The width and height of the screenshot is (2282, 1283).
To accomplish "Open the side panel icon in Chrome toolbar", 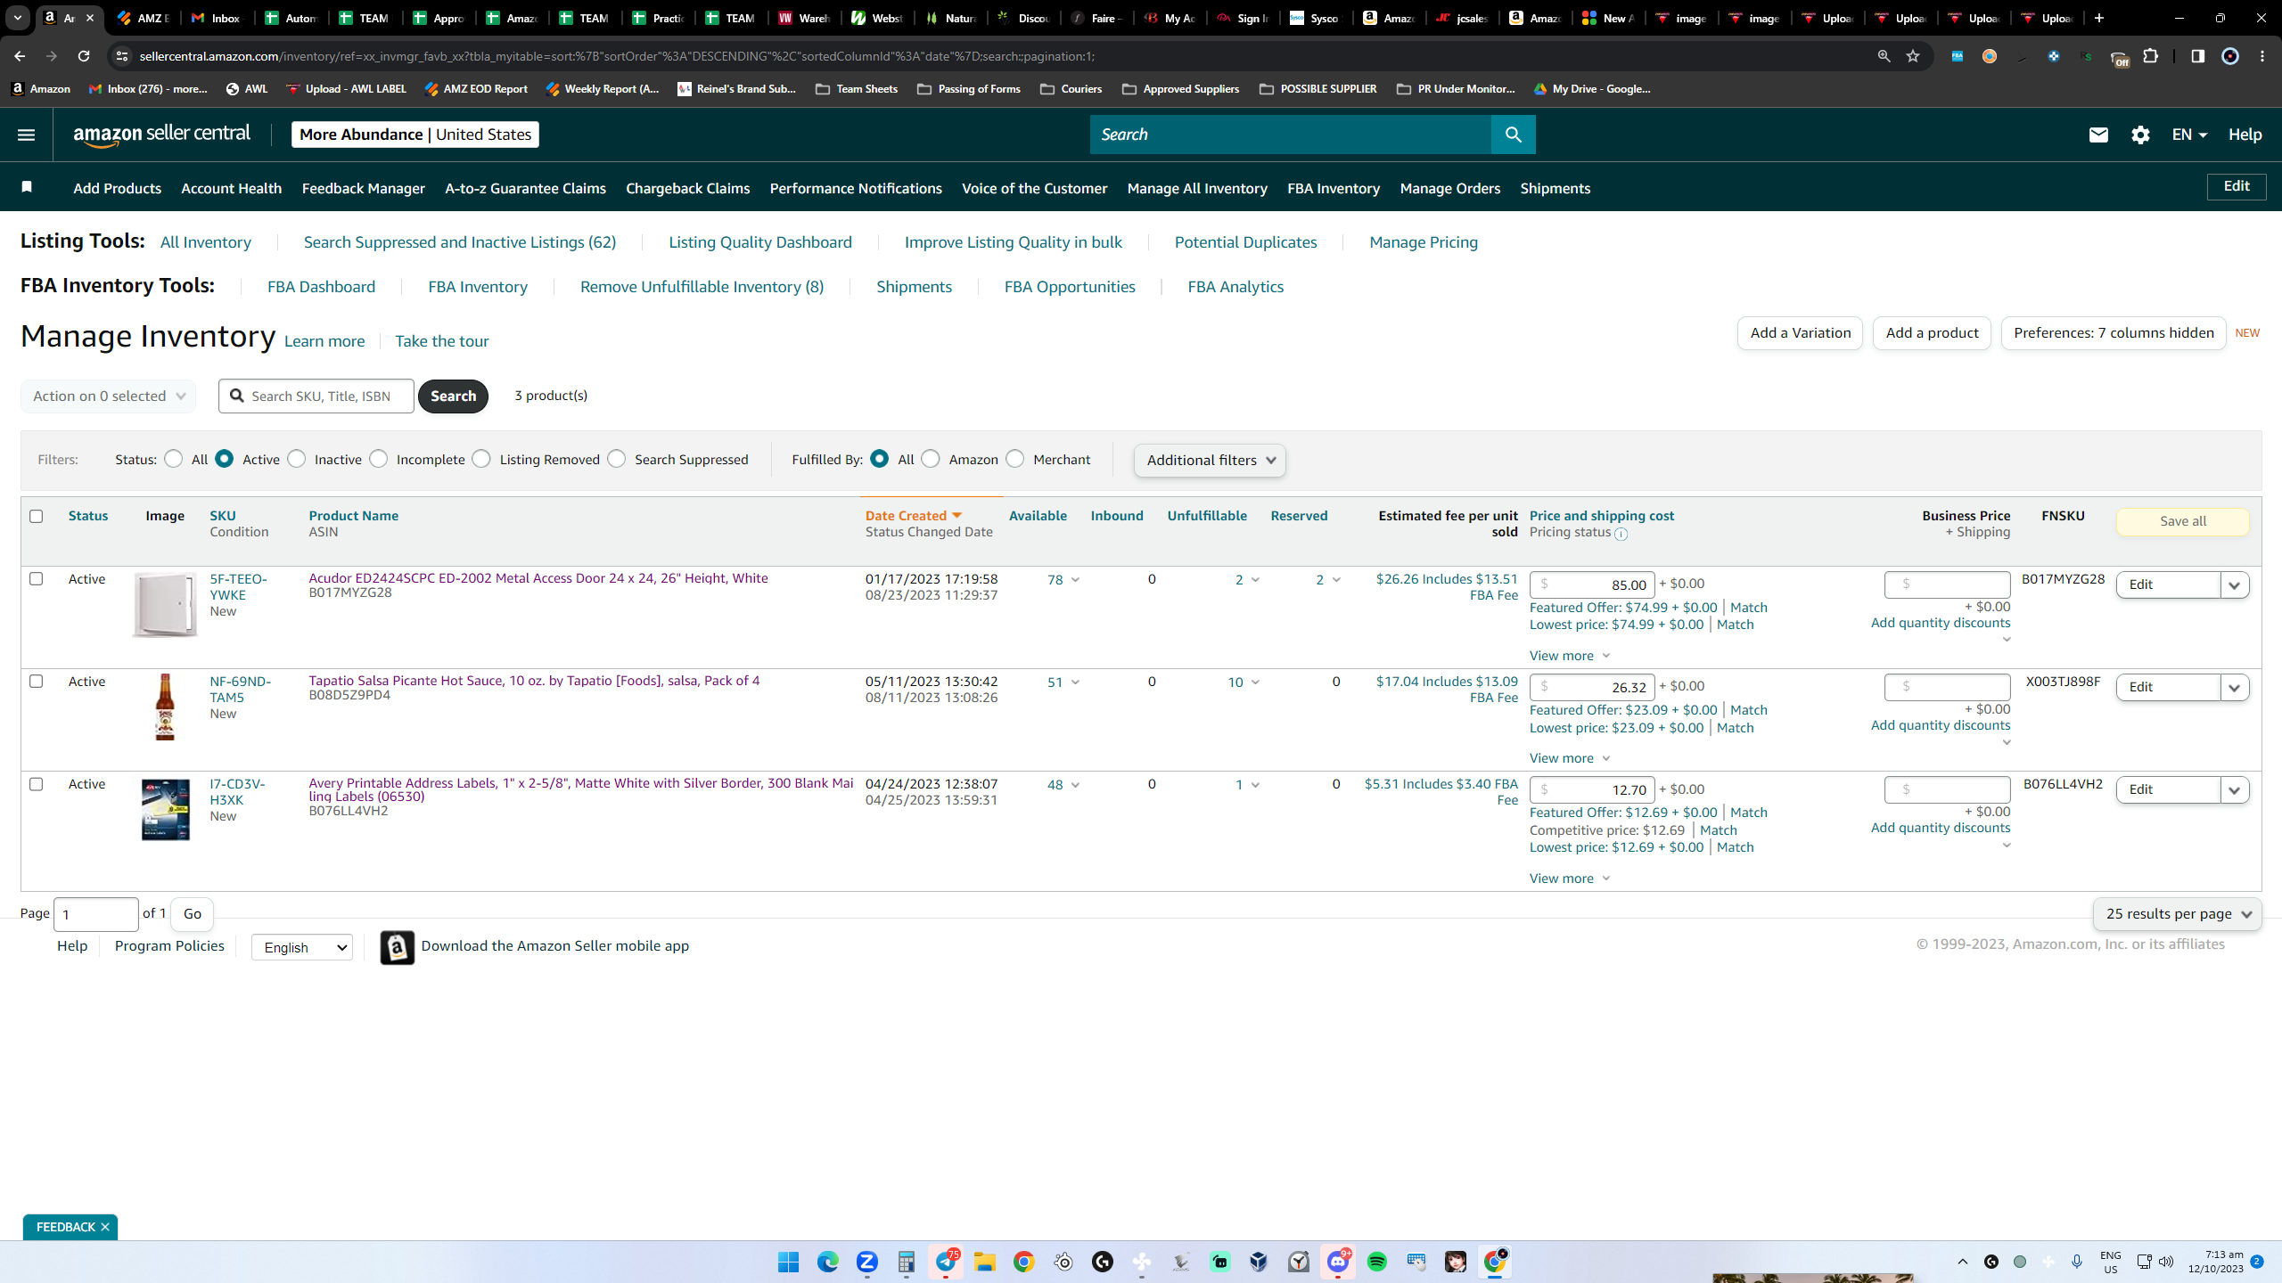I will click(x=2198, y=56).
